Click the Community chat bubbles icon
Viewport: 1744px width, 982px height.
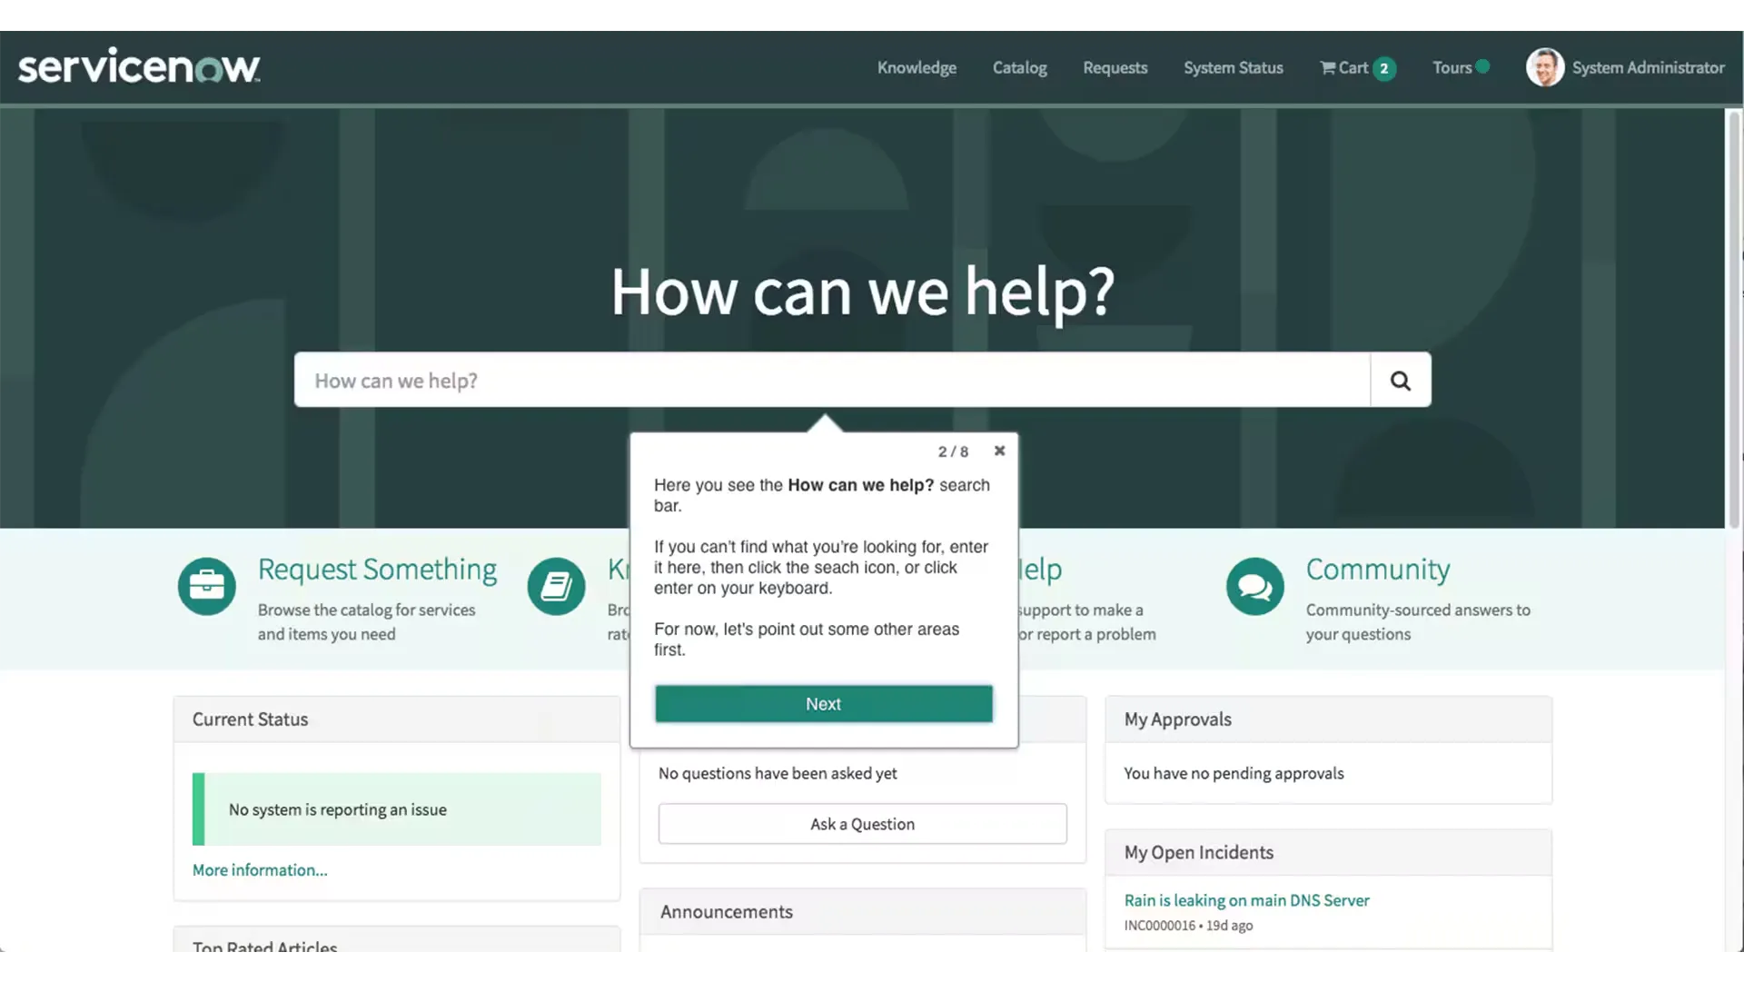click(x=1254, y=586)
